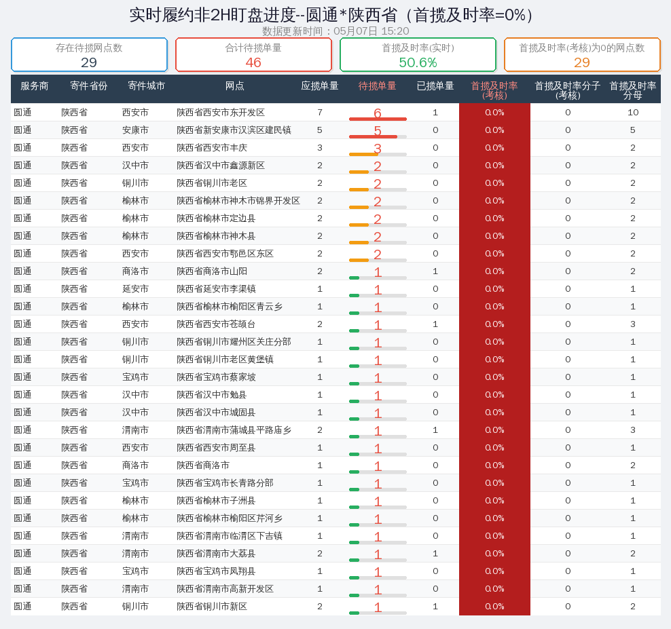671x629 pixels.
Task: Select 陕西省汉中市勉县 outlet cell
Action: click(212, 395)
